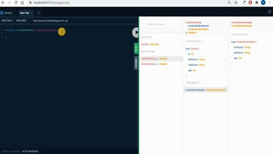
Task: Expand arrow on deleteStudent row
Action: point(181,64)
